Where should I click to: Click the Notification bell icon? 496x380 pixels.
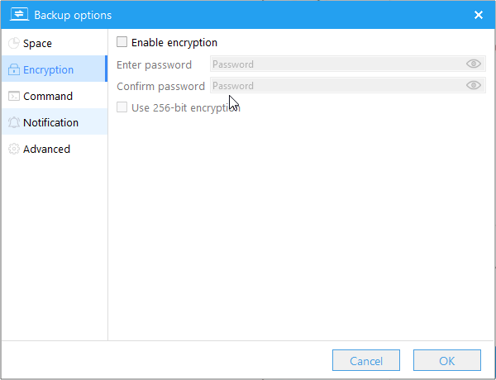(x=14, y=123)
